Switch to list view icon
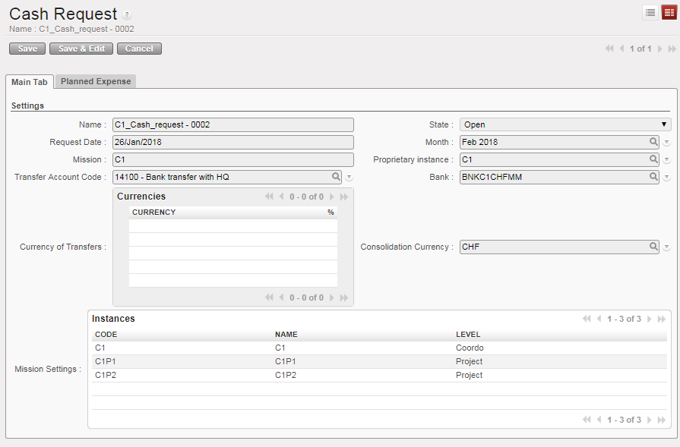680x447 pixels. tap(650, 12)
